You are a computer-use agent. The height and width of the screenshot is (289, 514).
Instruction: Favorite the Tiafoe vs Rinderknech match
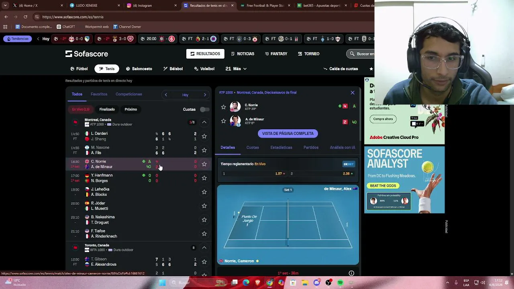pyautogui.click(x=204, y=234)
